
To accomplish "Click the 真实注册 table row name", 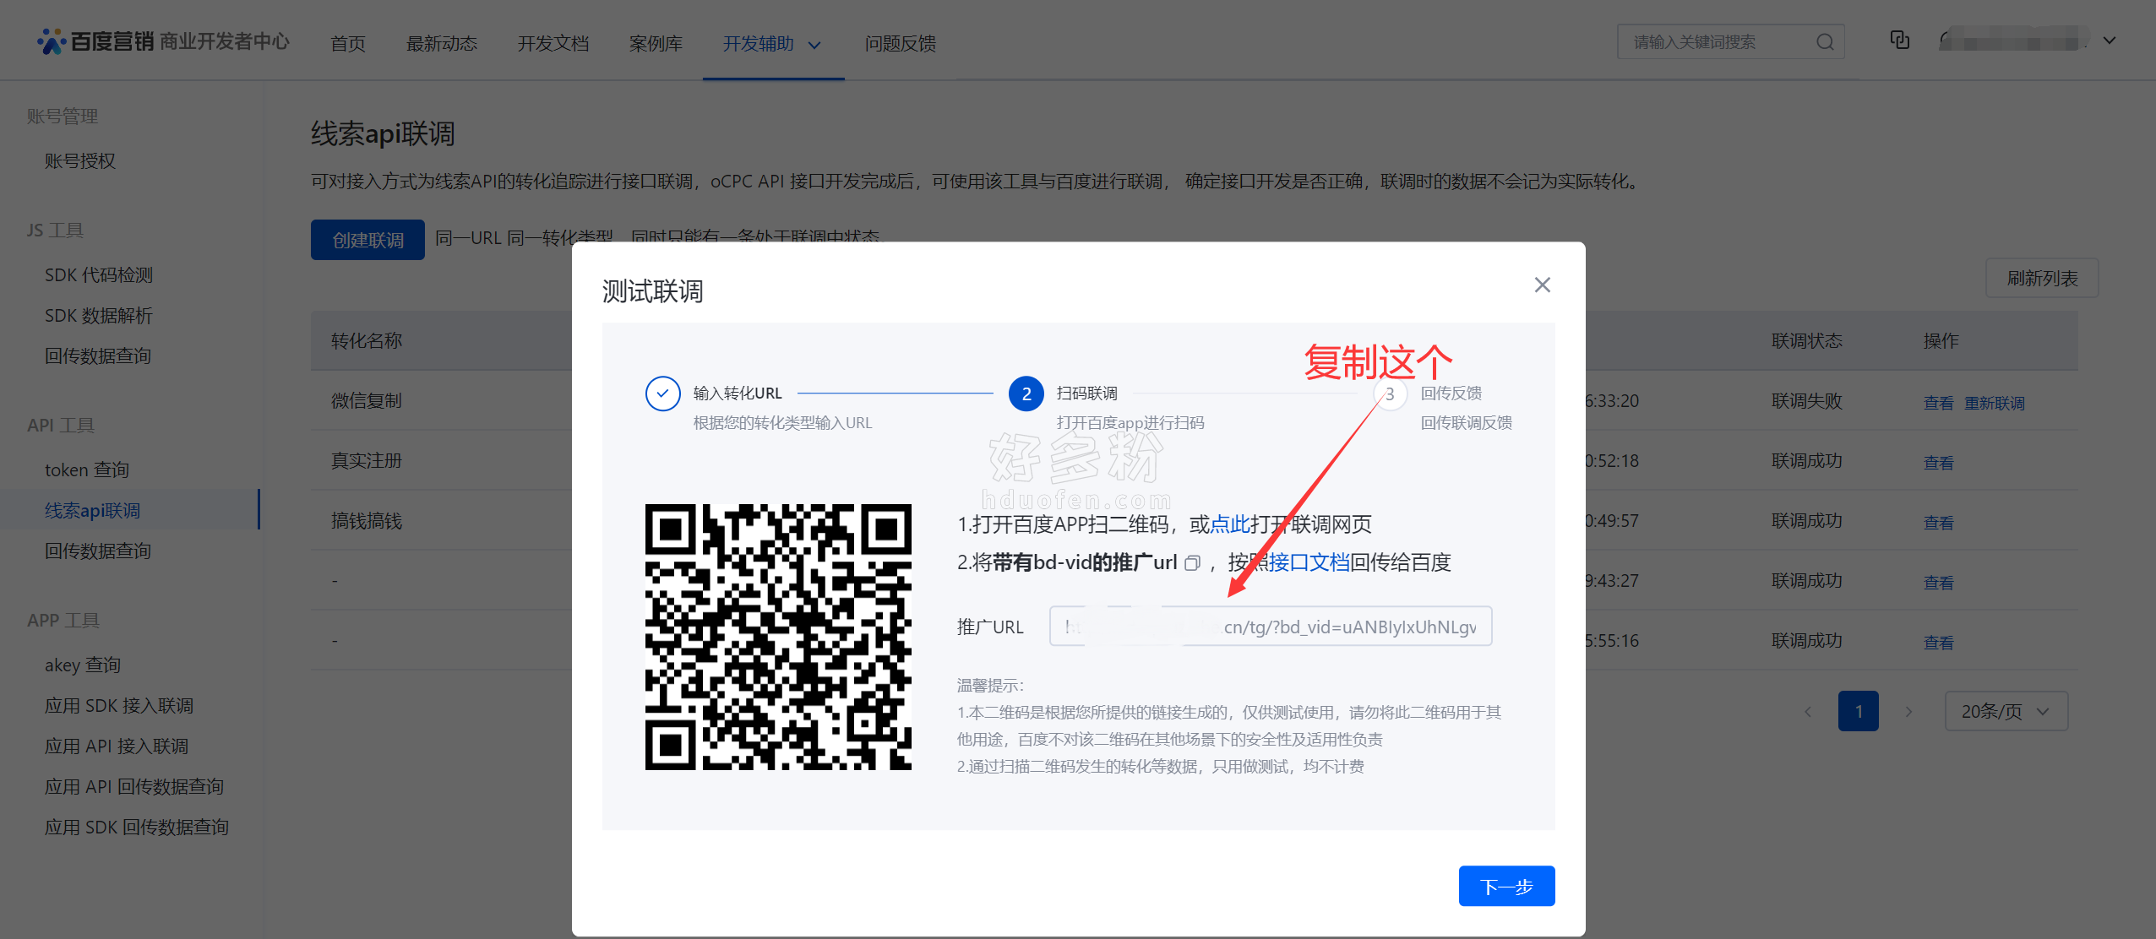I will 367,460.
